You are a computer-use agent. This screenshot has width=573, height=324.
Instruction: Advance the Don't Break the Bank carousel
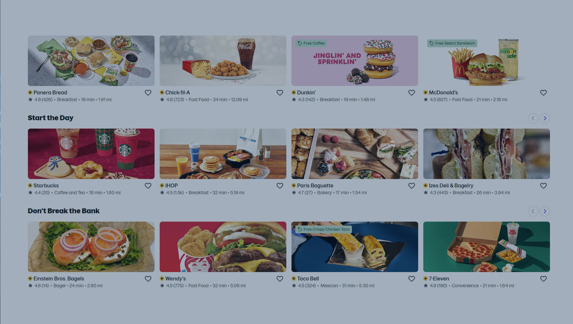pyautogui.click(x=545, y=211)
